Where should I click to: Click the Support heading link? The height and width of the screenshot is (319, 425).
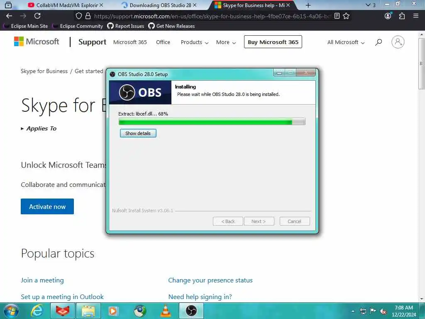(93, 42)
